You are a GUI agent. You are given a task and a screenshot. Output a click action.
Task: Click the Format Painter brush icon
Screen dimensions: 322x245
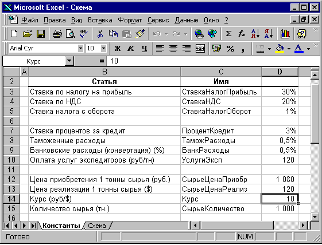pos(140,34)
